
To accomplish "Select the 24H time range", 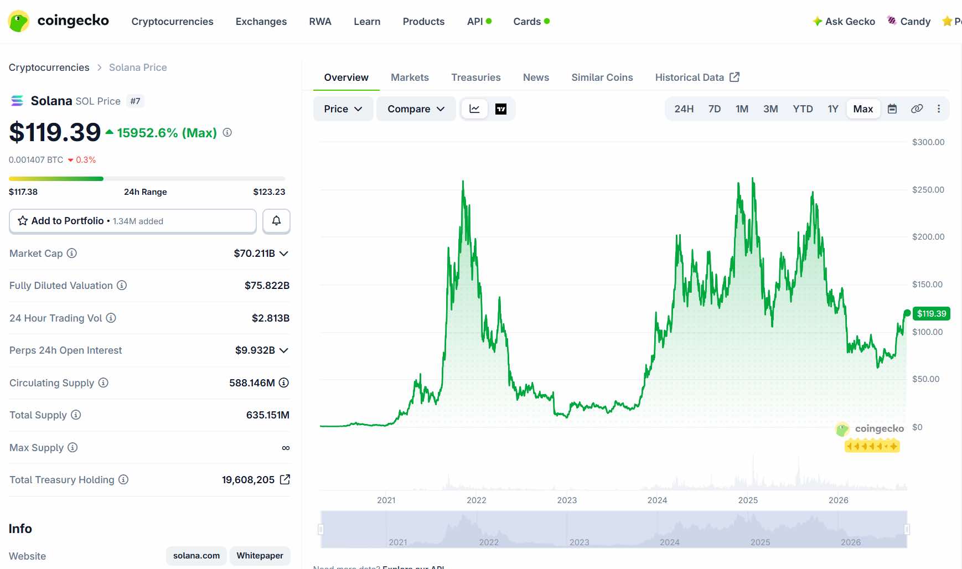I will point(684,109).
